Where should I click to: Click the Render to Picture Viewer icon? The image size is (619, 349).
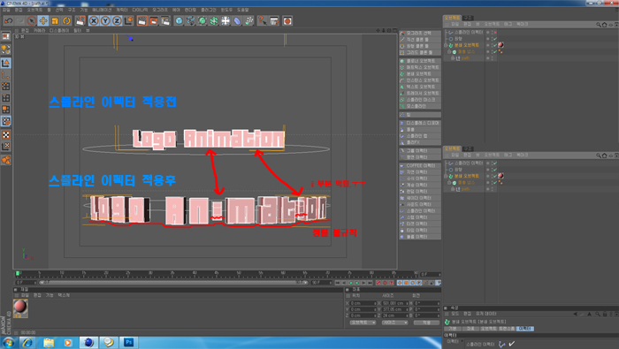tap(154, 21)
